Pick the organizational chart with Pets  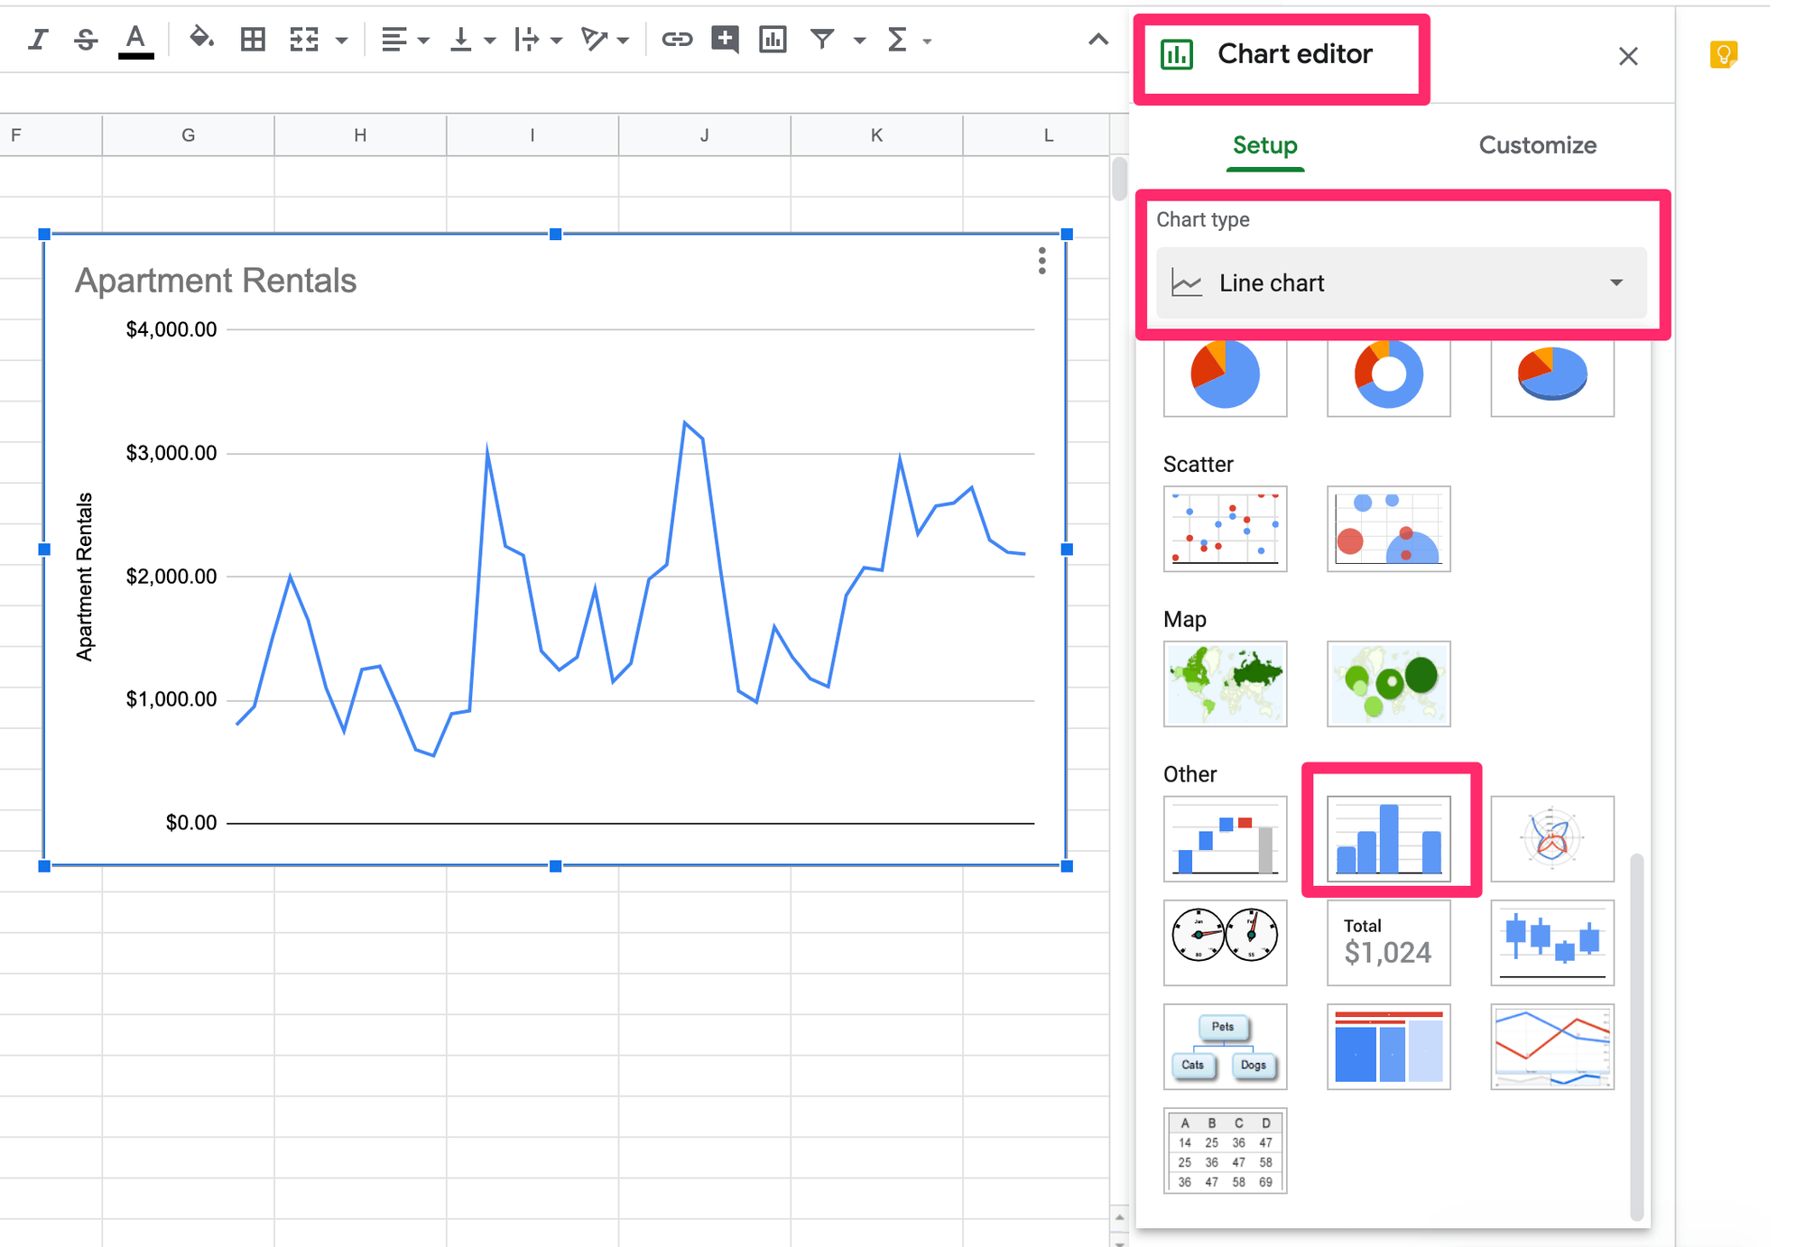(x=1225, y=1047)
